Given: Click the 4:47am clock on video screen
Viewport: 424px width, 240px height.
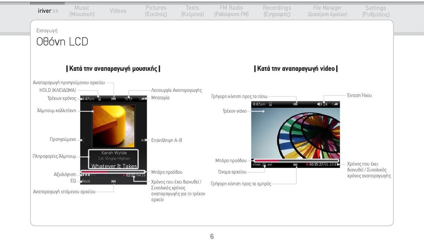Looking at the screenshot, I should [x=259, y=104].
